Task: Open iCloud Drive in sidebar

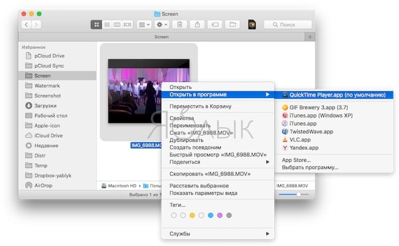Action: [x=58, y=135]
